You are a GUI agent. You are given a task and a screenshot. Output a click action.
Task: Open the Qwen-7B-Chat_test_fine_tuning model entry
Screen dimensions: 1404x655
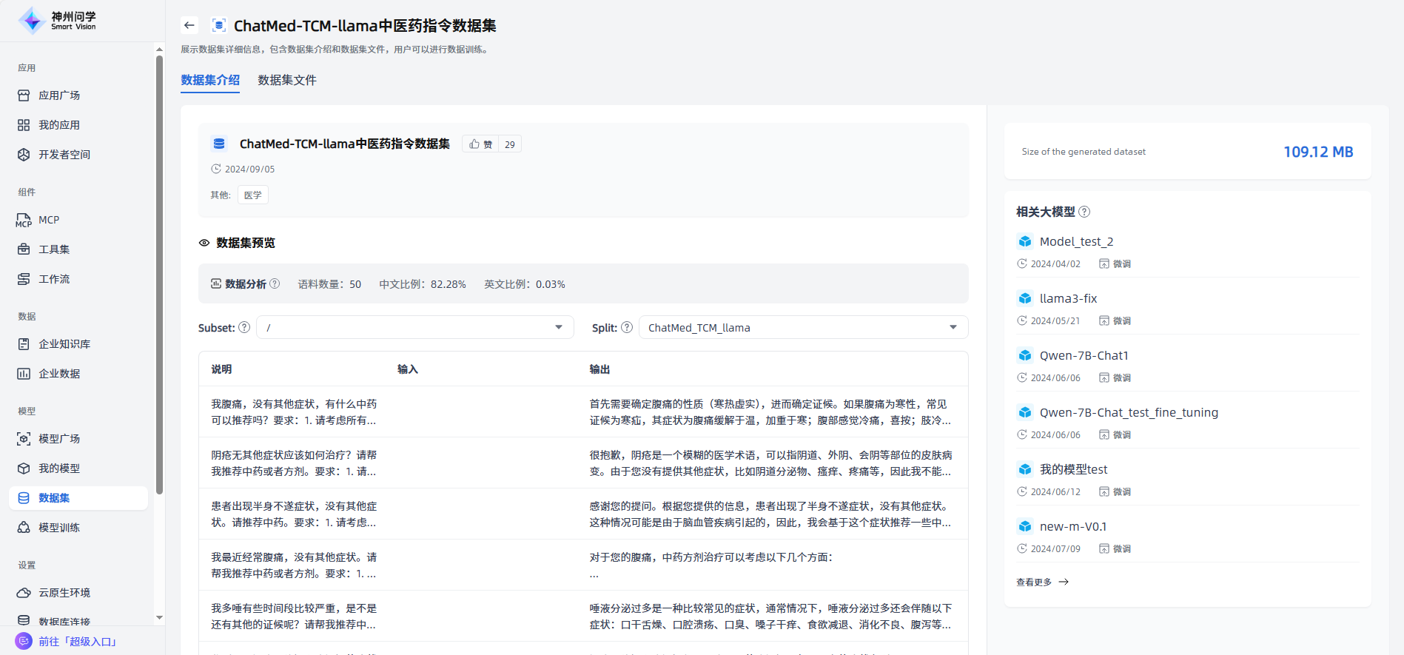click(1128, 412)
